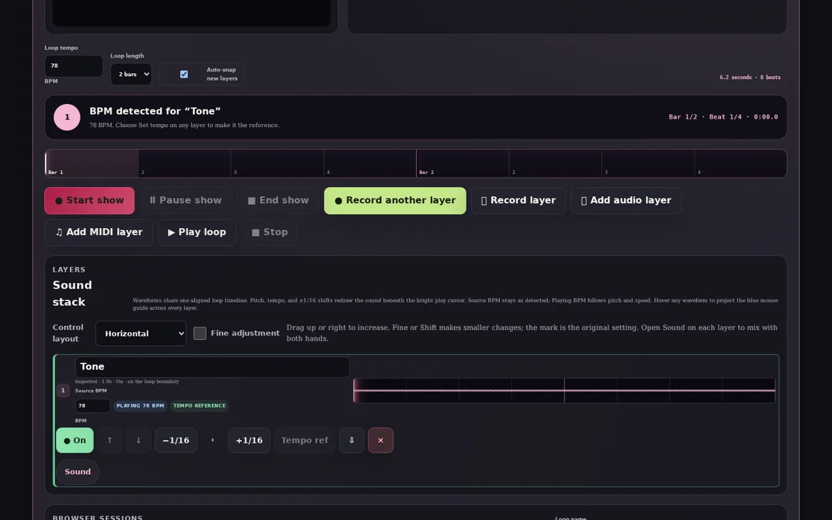Click Bar 2 marker in loop timeline

426,172
